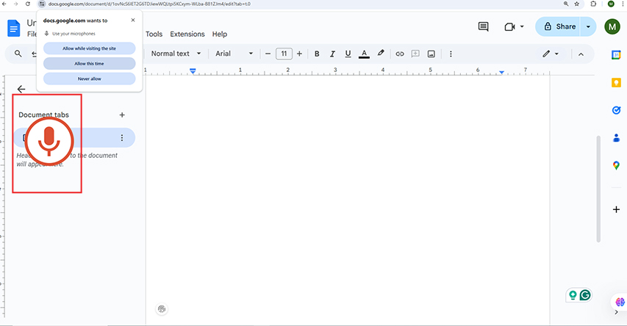The image size is (627, 326).
Task: Click the right indent marker on ruler
Action: pyautogui.click(x=501, y=72)
